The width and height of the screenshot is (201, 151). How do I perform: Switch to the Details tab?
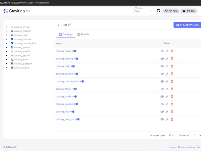83,34
